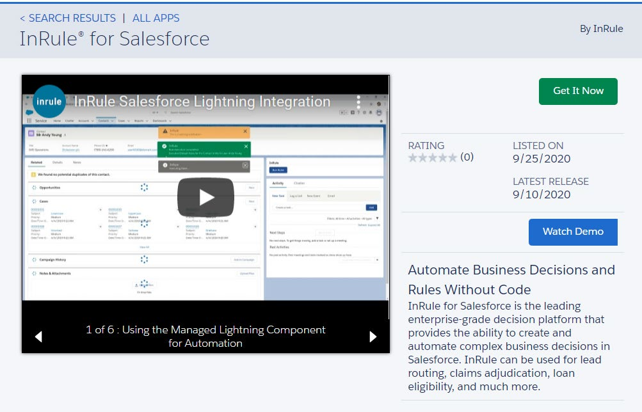Open the InRule Salesforce Lightning Integration video title
642x412 pixels.
(x=202, y=102)
